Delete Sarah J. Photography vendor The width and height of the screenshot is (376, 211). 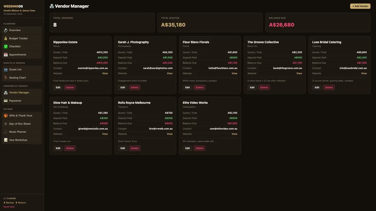coord(135,87)
